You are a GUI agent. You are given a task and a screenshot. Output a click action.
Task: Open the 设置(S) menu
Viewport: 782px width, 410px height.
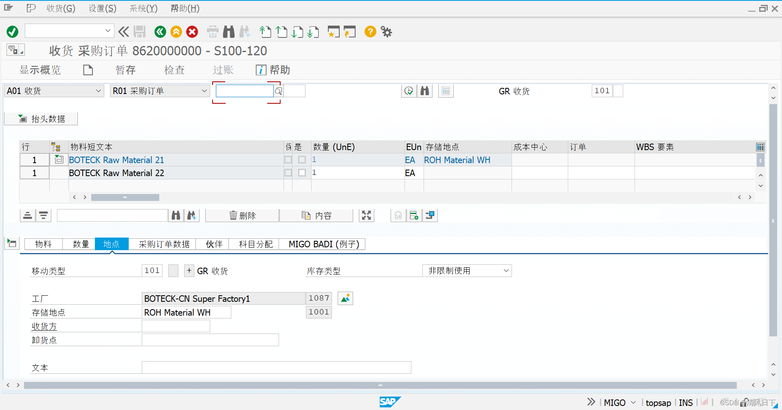(x=103, y=9)
